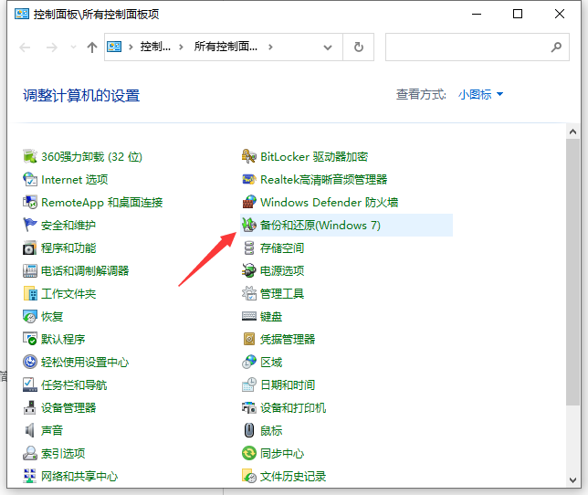Click the control panel icon in address bar
Viewport: 588px width, 495px height.
coord(114,47)
